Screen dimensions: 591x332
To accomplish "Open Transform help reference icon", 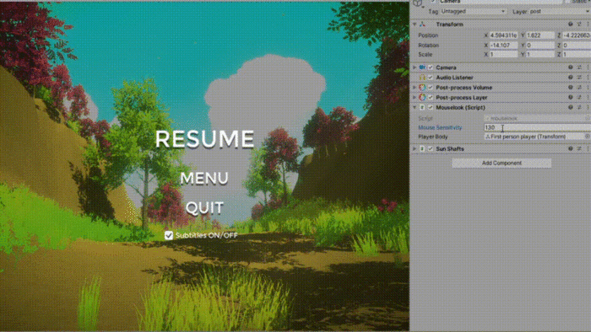I will coord(570,24).
